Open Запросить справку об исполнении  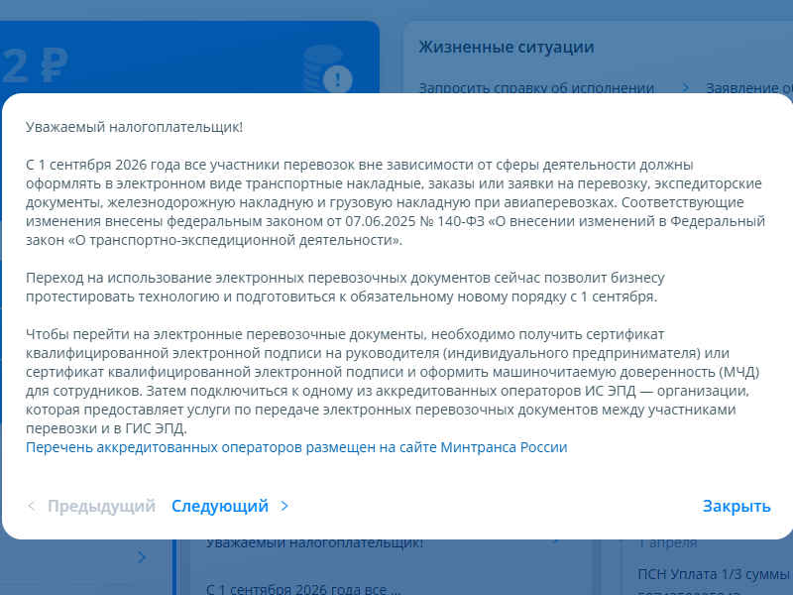(x=536, y=87)
